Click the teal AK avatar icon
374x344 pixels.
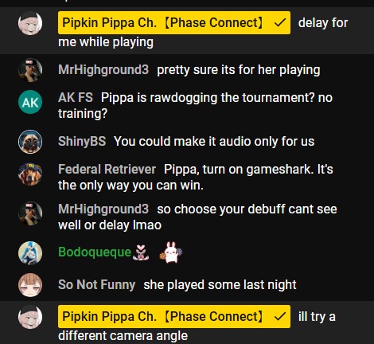[30, 102]
